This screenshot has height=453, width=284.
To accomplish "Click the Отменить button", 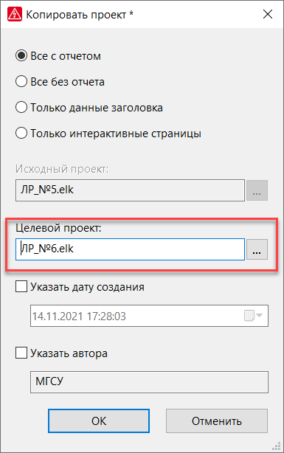I will click(x=217, y=421).
